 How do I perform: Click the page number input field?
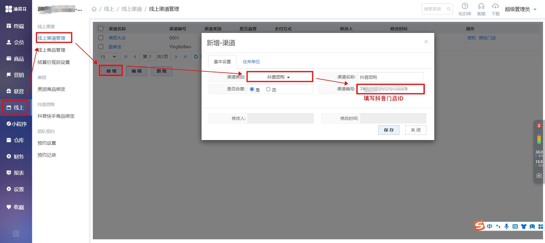(152, 57)
